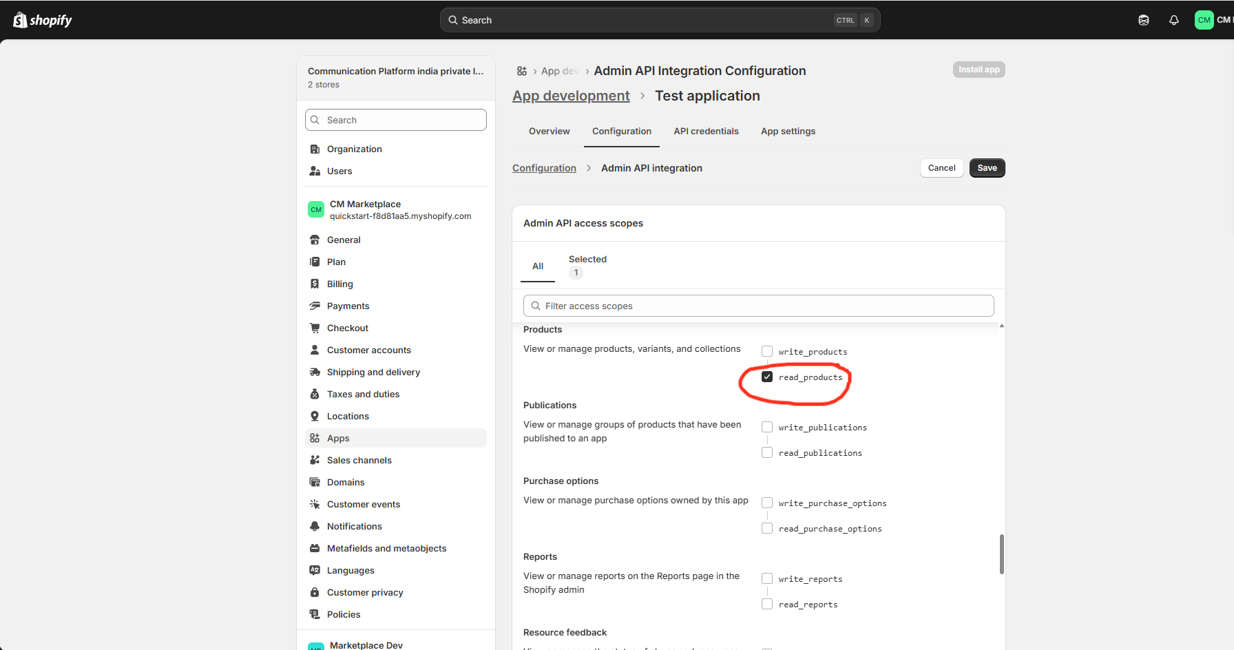
Task: Follow the App development heading link
Action: (x=571, y=96)
